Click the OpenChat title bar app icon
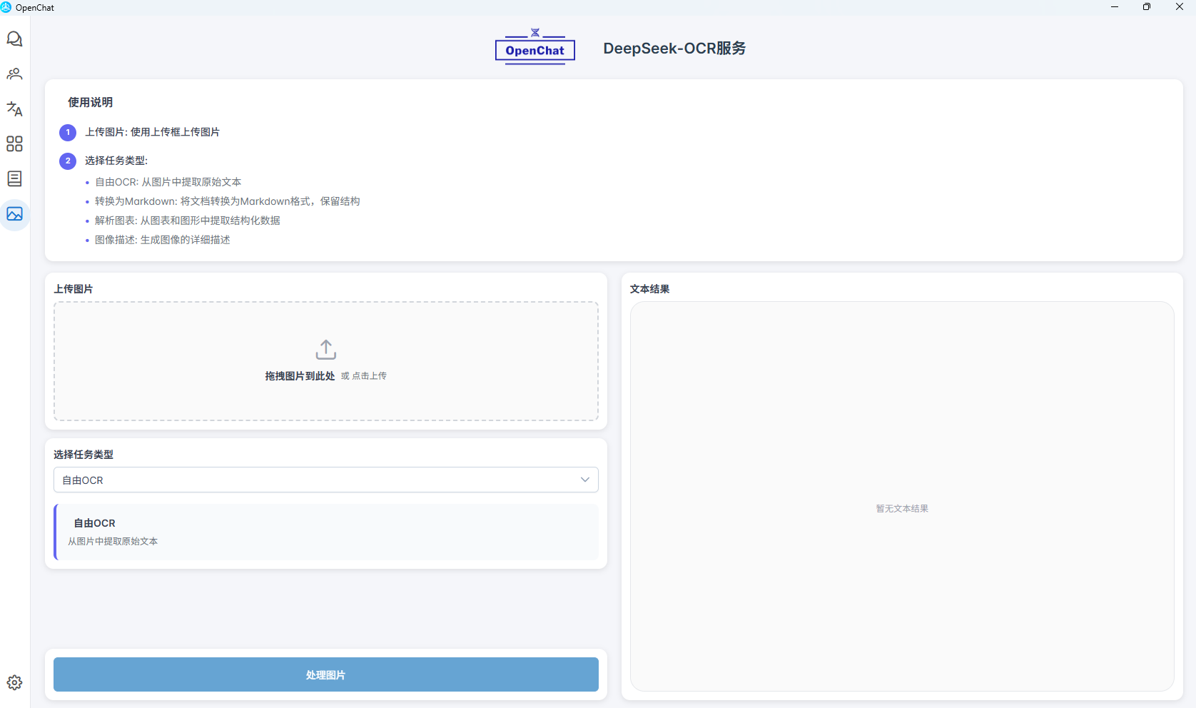 6,7
